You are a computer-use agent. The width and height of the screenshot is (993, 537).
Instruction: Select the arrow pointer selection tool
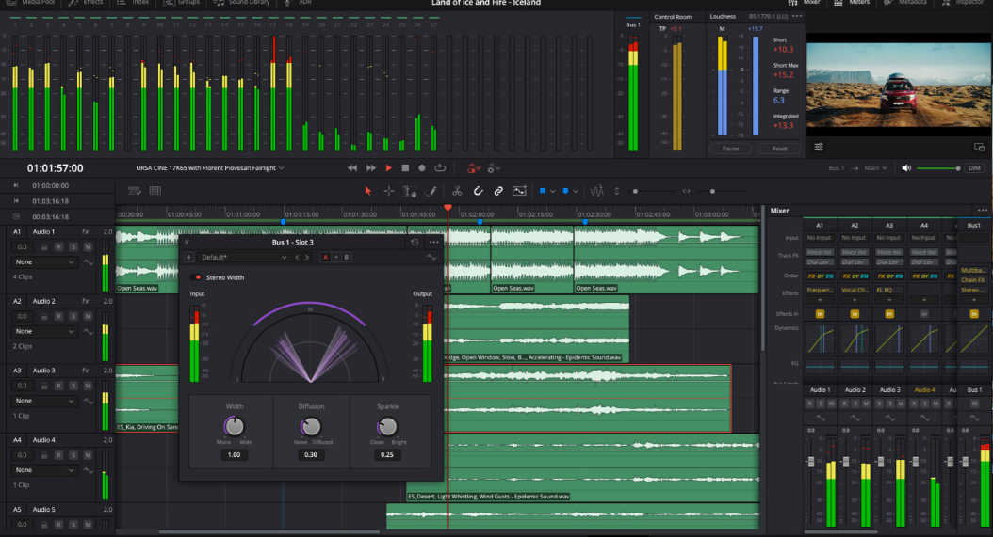[x=368, y=191]
